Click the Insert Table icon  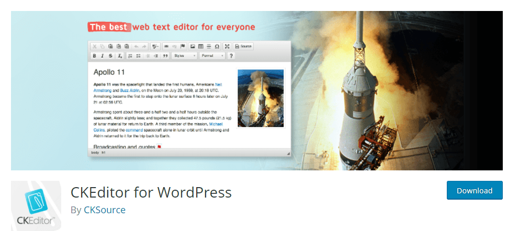201,47
